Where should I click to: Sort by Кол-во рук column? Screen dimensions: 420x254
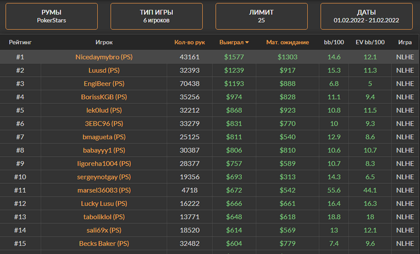190,43
